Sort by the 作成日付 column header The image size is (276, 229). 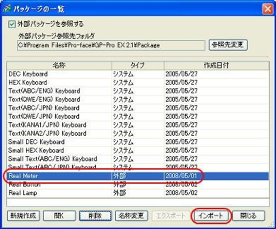(x=216, y=66)
